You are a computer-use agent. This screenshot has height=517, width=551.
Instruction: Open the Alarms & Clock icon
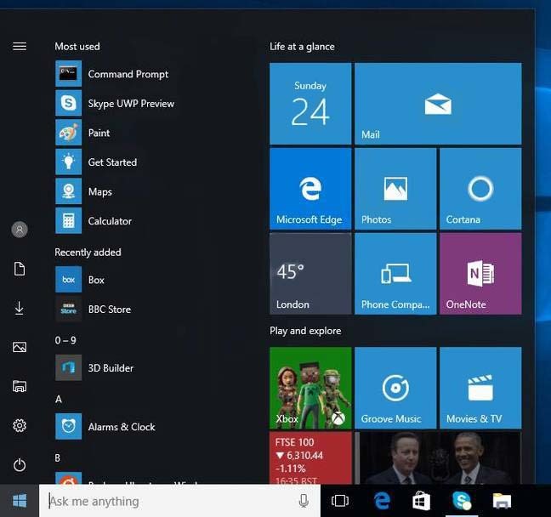[69, 426]
